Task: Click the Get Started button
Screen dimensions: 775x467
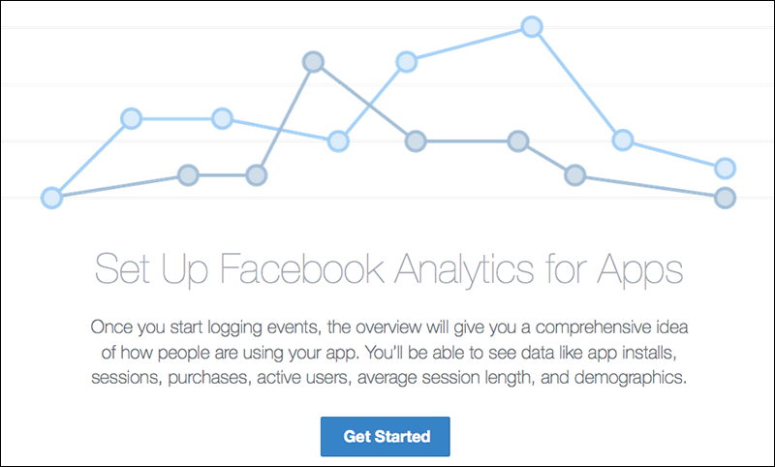Action: coord(385,436)
